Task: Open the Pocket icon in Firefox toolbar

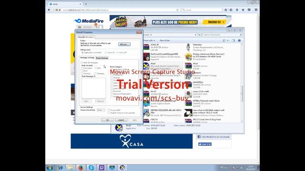Action: pyautogui.click(x=249, y=10)
